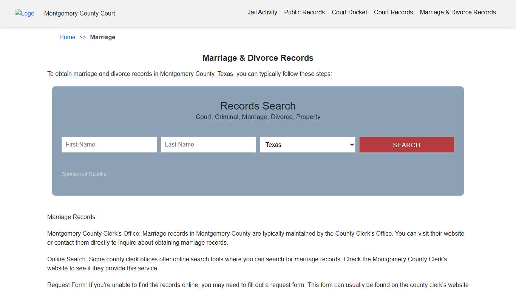Click the dropdown arrow next to Texas
Viewport: 516px width, 290px height.
pos(351,145)
